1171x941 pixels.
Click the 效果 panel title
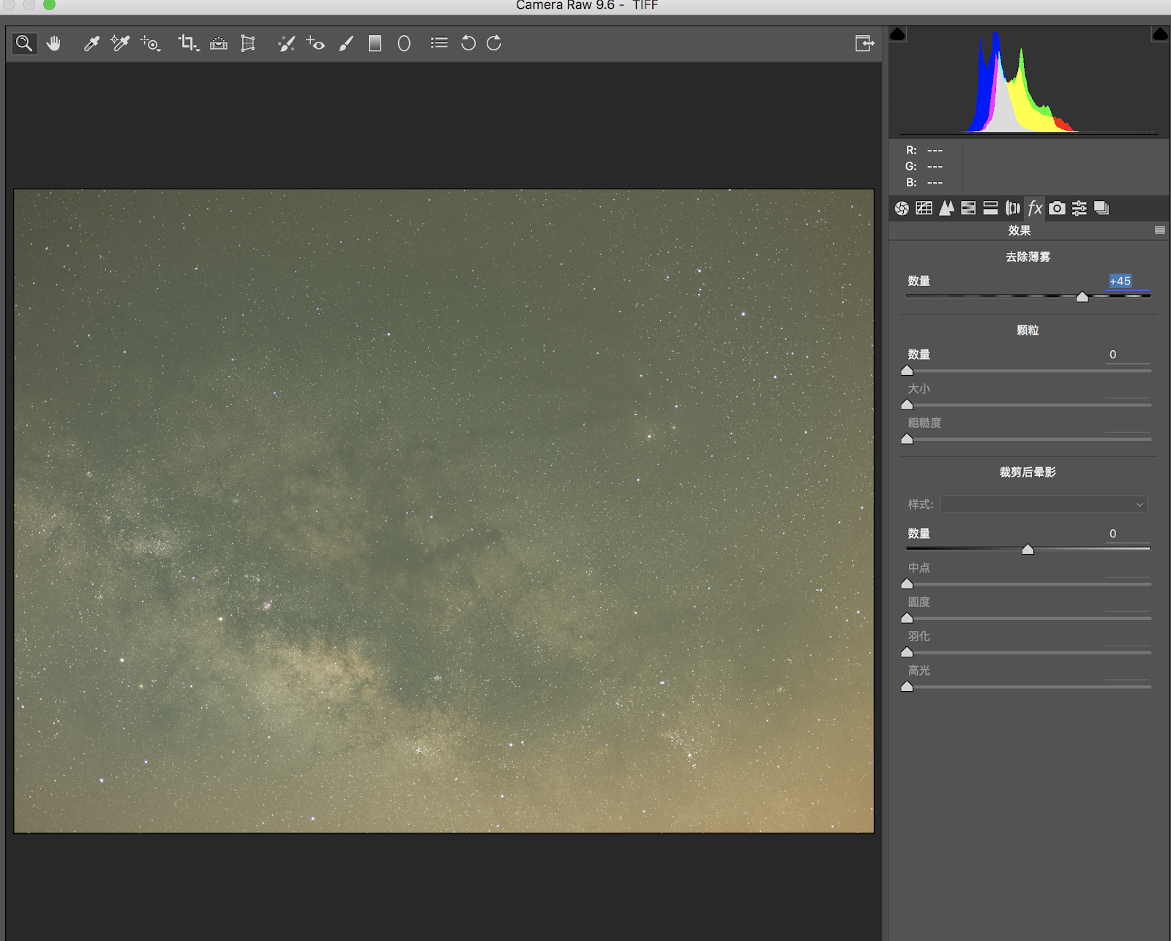pyautogui.click(x=1020, y=230)
